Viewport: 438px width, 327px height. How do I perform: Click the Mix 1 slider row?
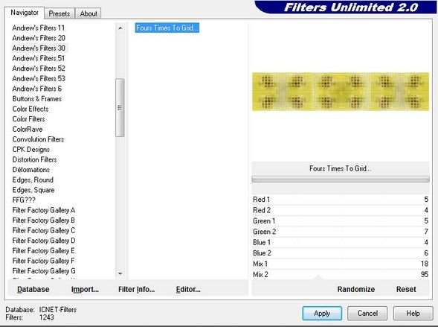coord(341,264)
